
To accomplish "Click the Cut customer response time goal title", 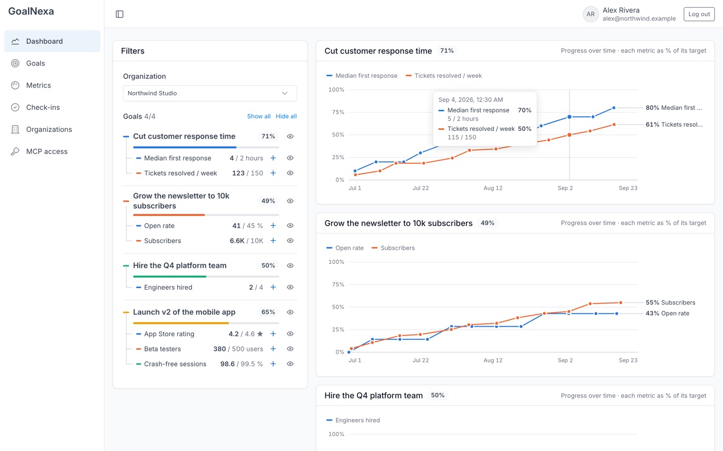I will tap(184, 137).
